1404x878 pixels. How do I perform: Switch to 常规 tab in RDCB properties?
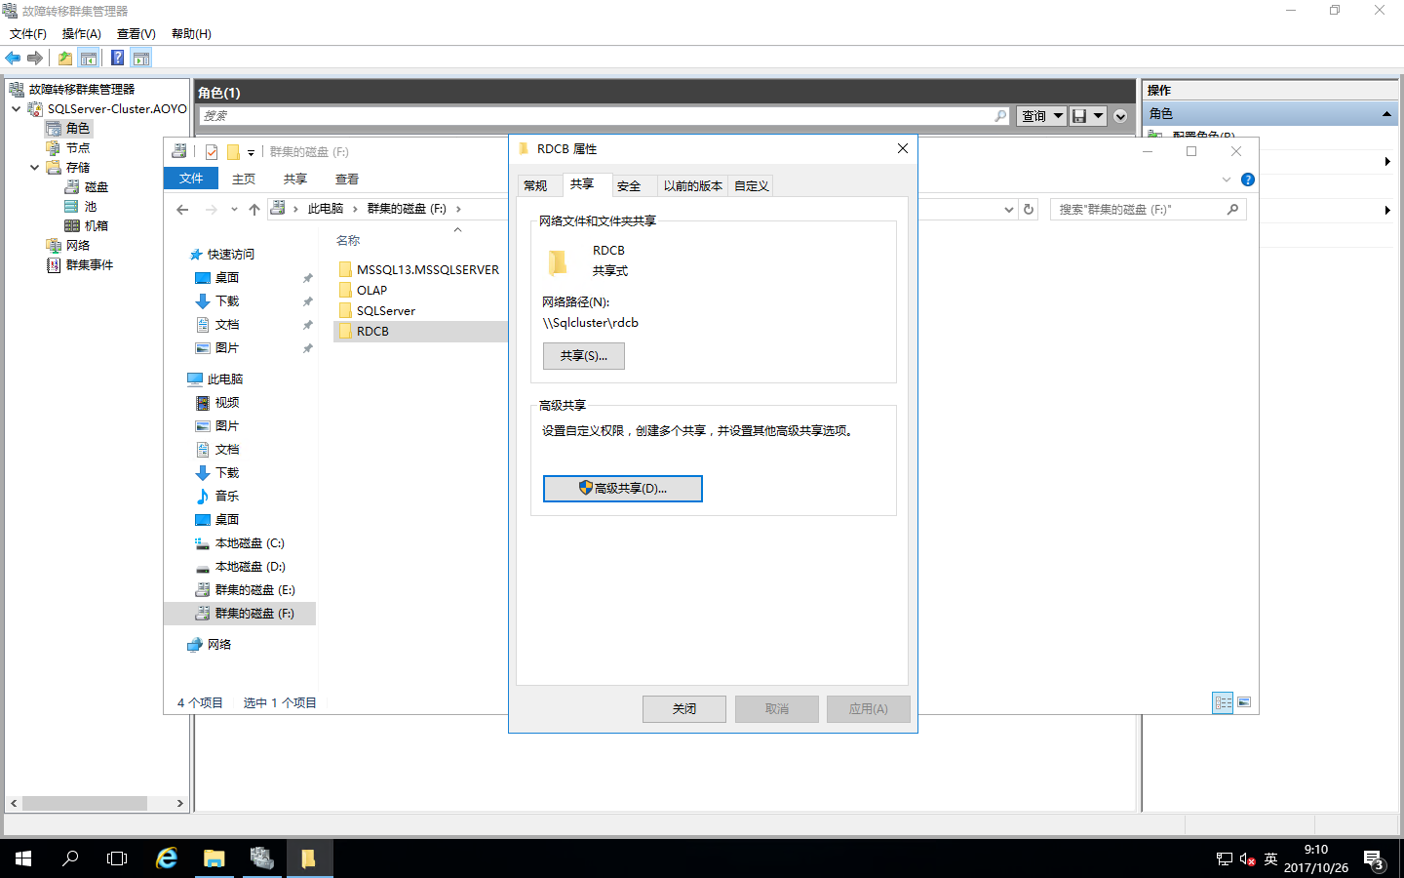coord(536,186)
